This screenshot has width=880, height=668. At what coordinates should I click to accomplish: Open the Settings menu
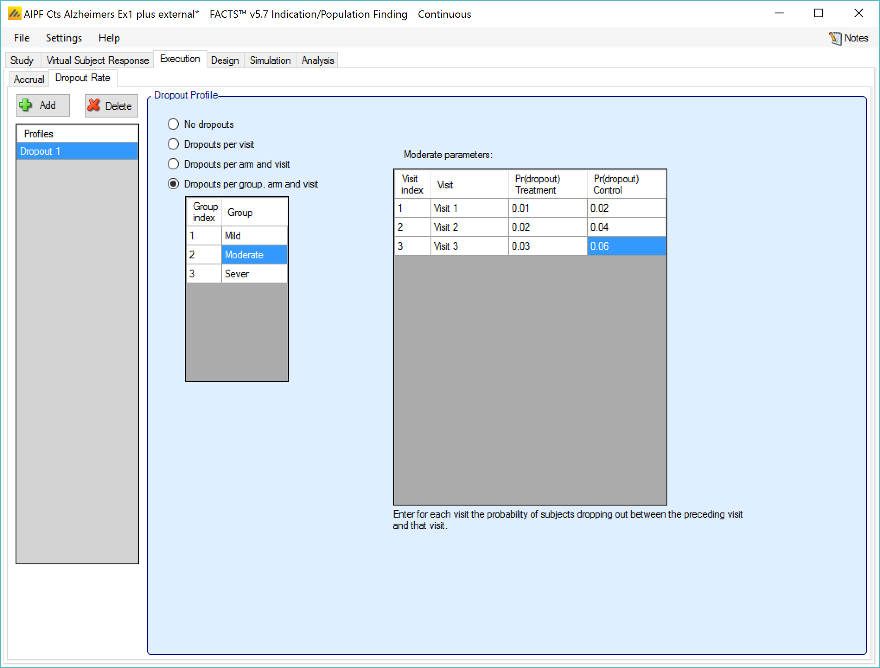point(64,38)
